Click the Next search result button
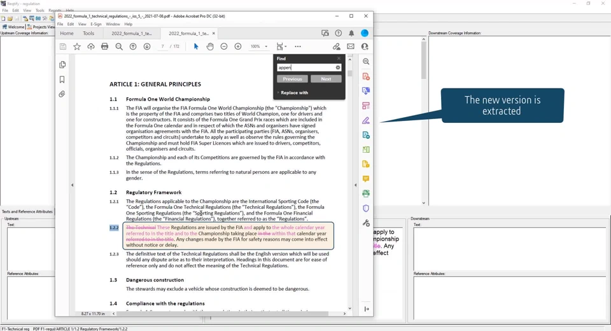This screenshot has width=611, height=331. coord(326,79)
